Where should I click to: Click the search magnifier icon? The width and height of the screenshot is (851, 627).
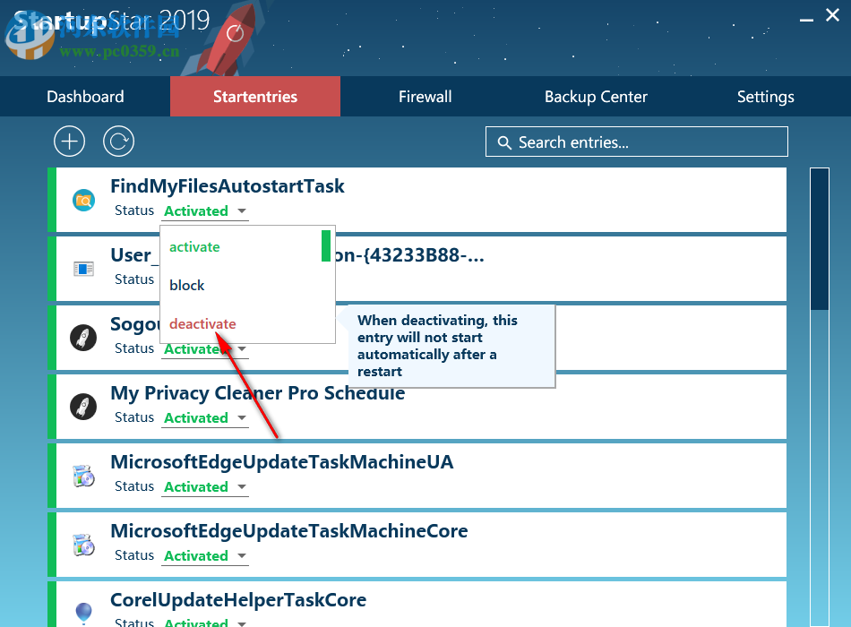pos(504,142)
